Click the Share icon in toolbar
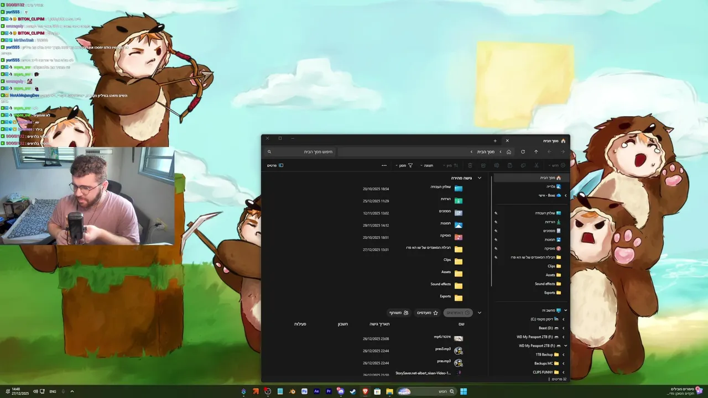The width and height of the screenshot is (708, 398). 483,165
